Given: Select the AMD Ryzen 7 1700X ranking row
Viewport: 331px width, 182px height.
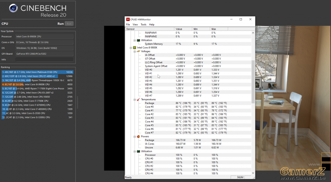Looking at the screenshot, I should [38, 89].
